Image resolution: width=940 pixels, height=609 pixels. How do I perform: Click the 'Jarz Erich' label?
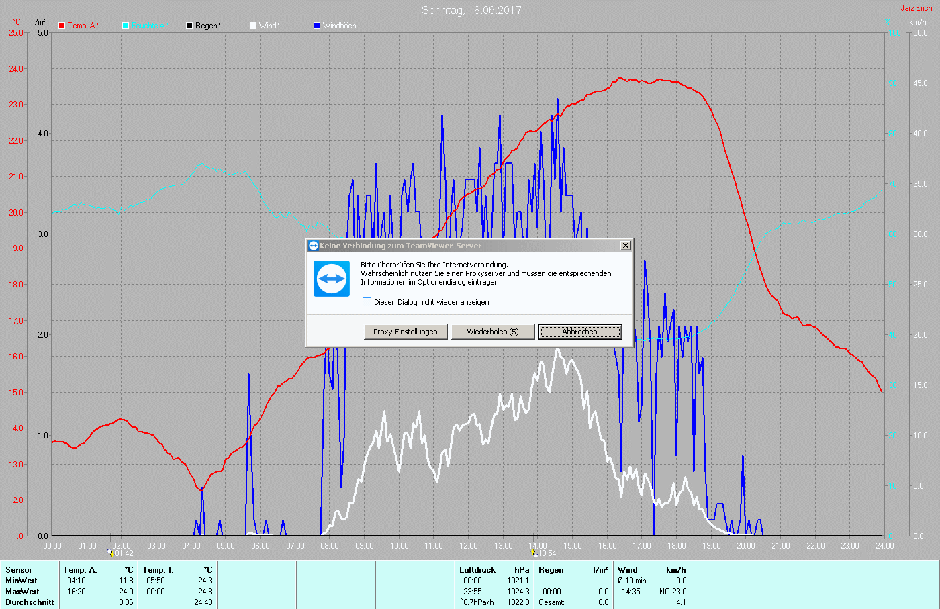click(916, 8)
